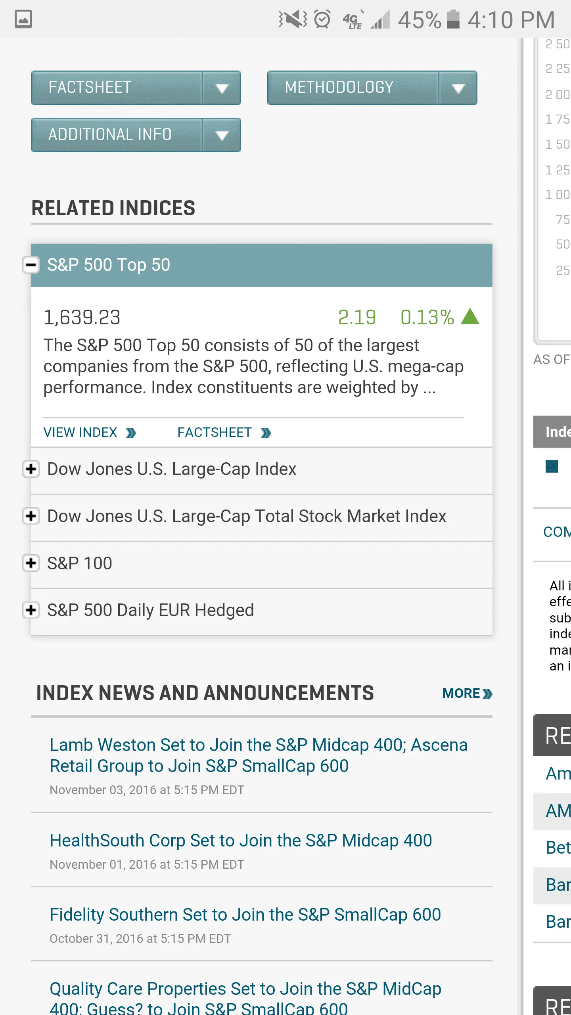Tap the alarm clock status icon

point(322,19)
